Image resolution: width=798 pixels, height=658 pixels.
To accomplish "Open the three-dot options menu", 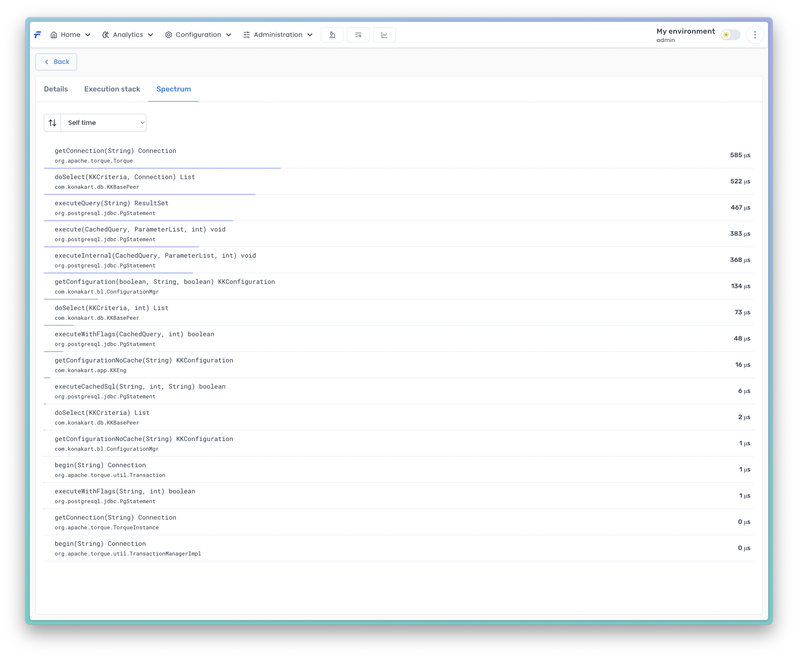I will pos(755,35).
